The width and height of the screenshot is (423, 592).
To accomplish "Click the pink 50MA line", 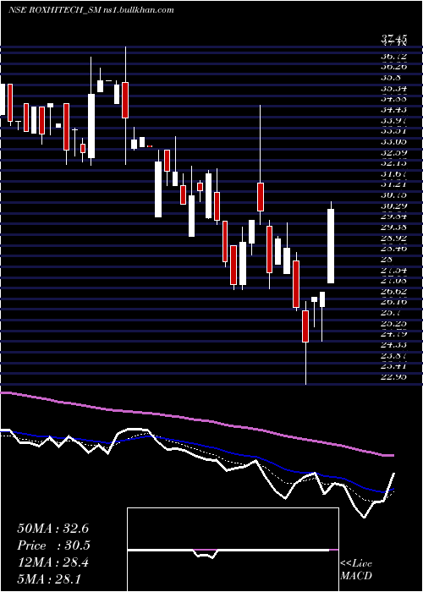I will coord(196,420).
